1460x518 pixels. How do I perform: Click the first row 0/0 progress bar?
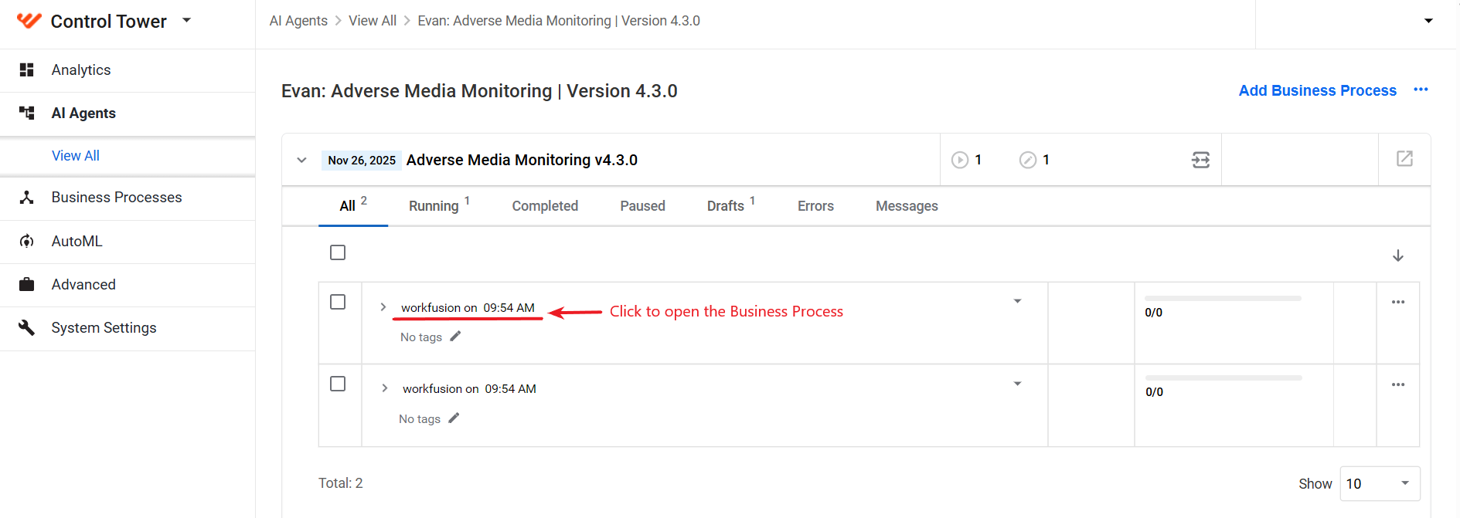tap(1223, 298)
